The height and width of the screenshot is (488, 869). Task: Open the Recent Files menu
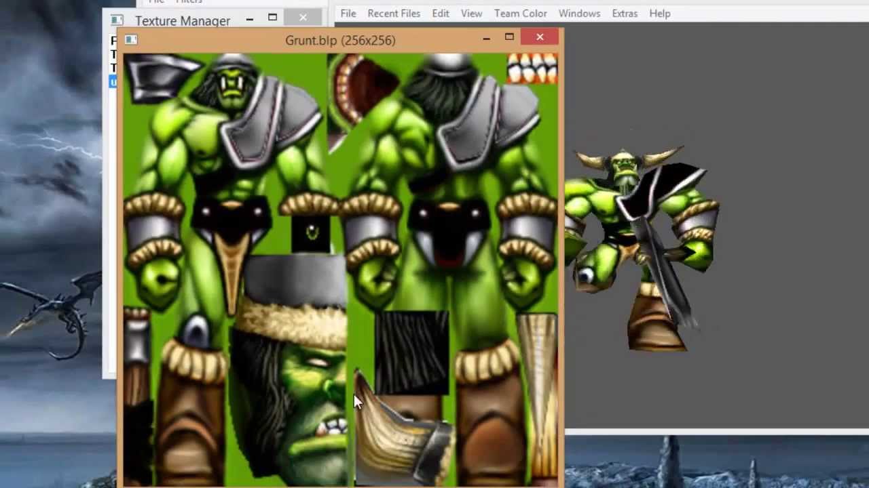point(394,14)
